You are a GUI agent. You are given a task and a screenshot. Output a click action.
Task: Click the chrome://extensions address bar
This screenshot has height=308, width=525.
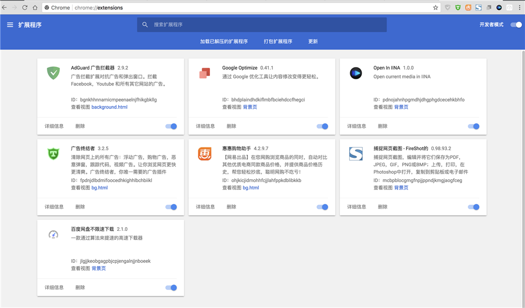click(x=241, y=7)
